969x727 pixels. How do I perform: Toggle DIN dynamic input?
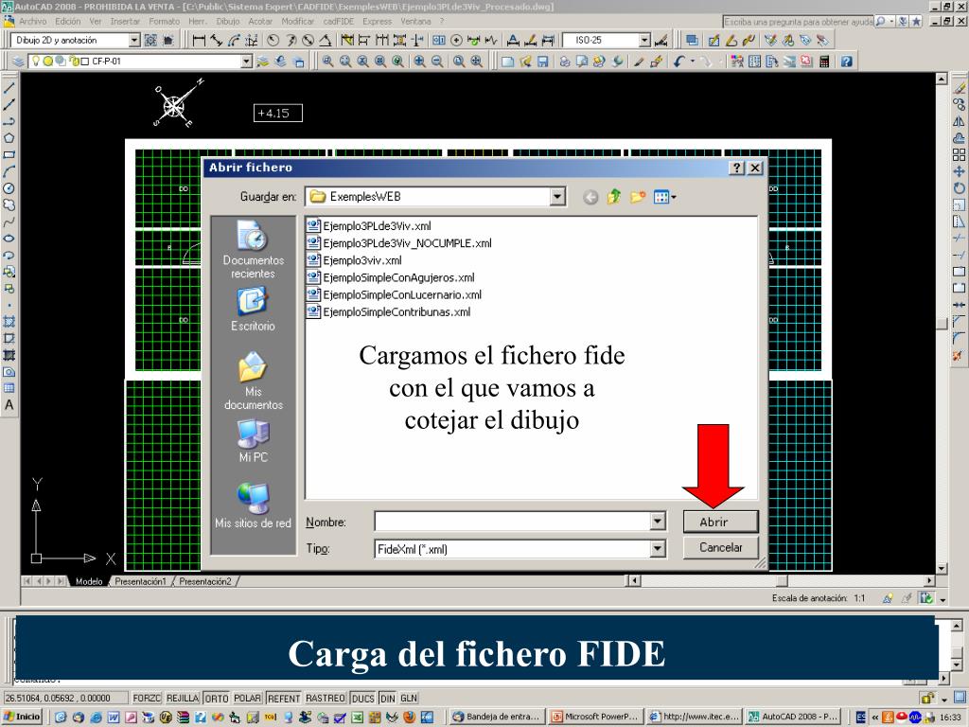(x=387, y=698)
